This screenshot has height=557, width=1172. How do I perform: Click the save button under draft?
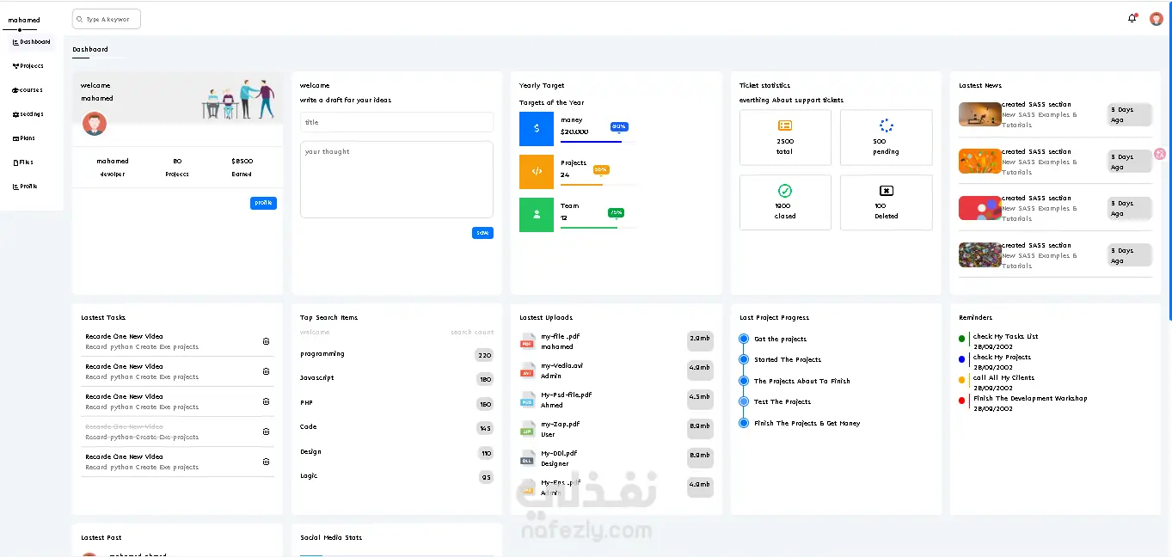pos(482,233)
